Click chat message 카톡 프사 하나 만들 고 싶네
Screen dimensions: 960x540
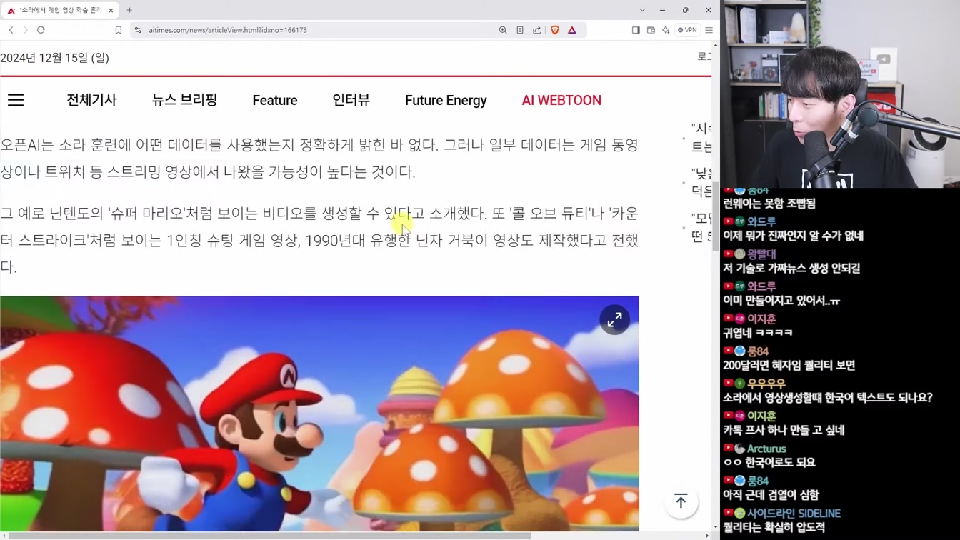coord(784,430)
